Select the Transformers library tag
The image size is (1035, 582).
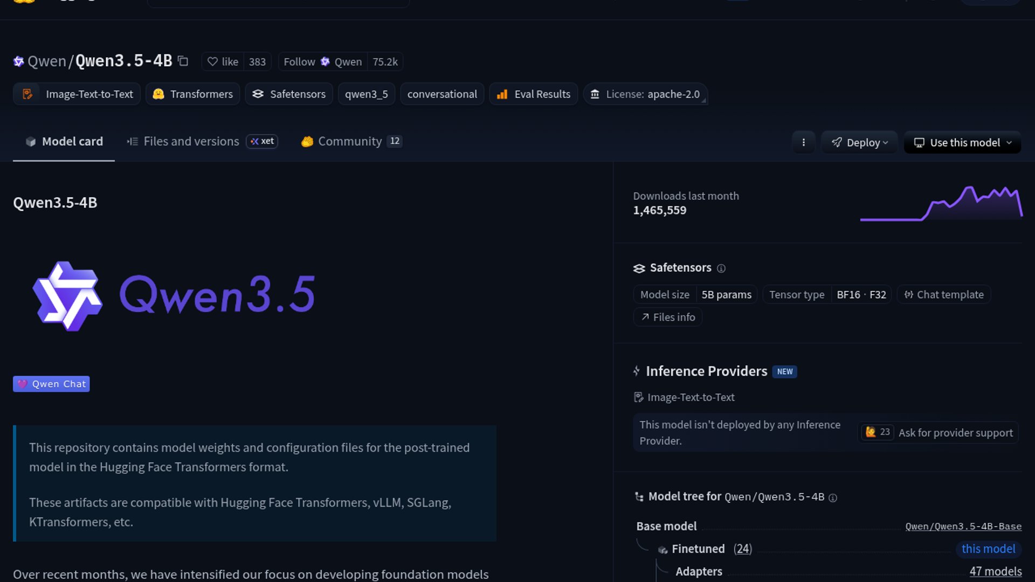[x=193, y=94]
